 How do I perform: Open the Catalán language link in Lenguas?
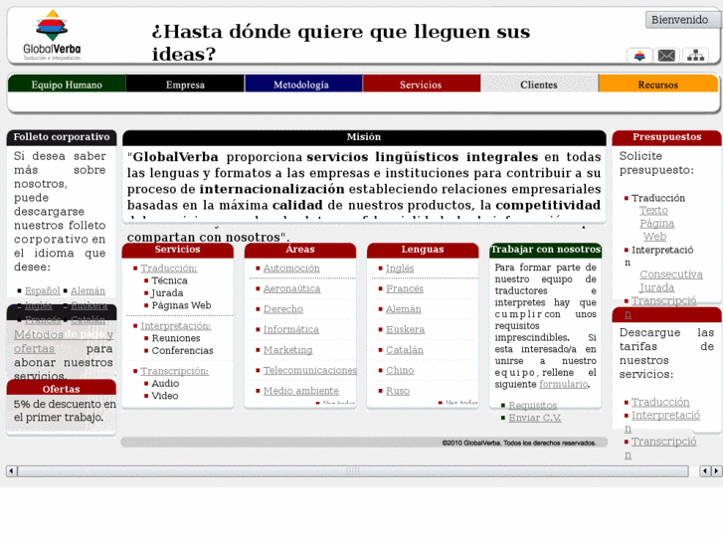point(405,350)
